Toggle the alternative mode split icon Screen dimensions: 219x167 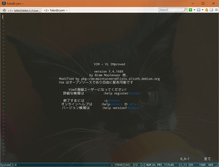211,10
